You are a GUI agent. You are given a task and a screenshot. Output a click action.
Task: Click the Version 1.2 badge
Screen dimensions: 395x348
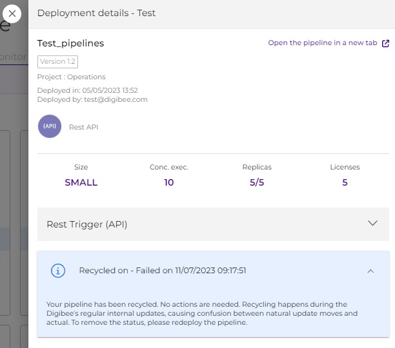tap(57, 61)
